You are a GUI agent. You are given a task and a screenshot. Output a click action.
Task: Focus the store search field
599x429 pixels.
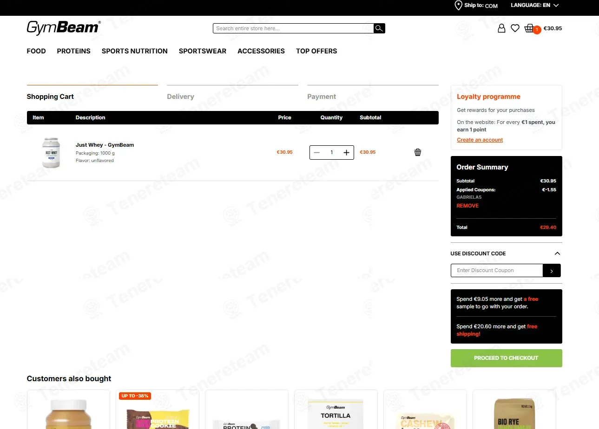tap(294, 28)
